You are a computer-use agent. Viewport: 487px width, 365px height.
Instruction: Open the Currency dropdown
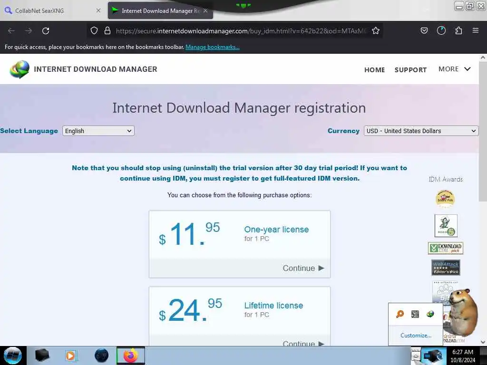[x=421, y=131]
